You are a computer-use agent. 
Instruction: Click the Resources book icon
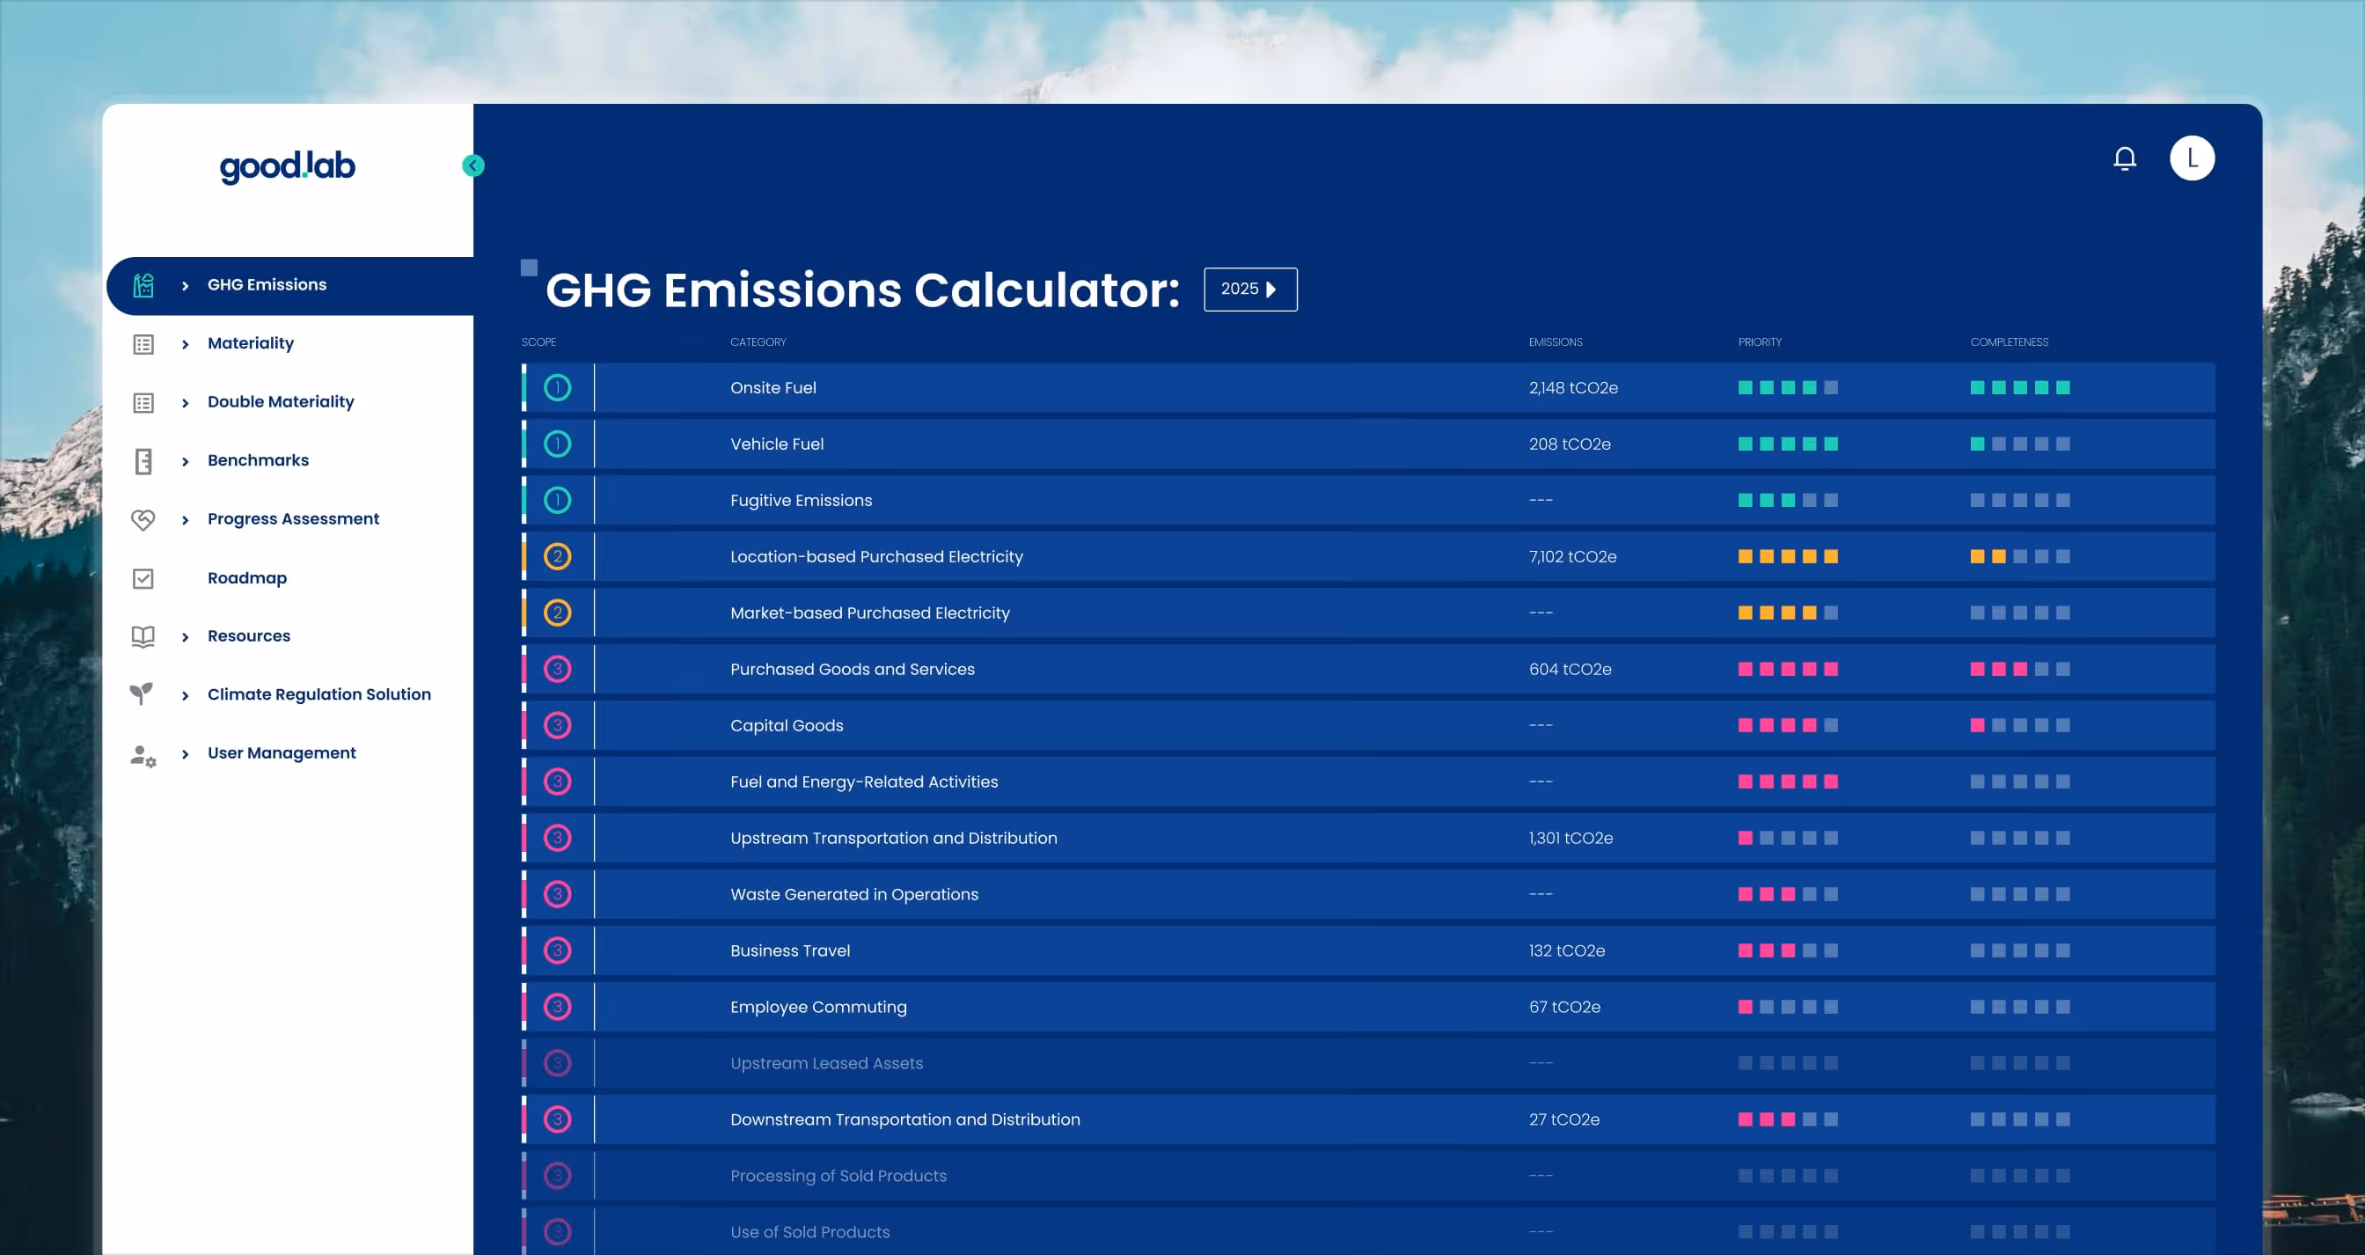[143, 636]
